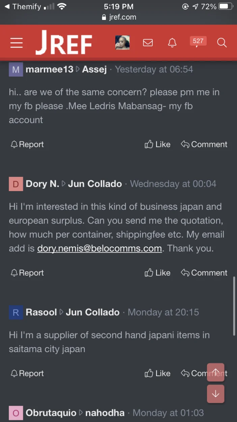The width and height of the screenshot is (237, 422).
Task: Open Jun Collado's profile from Dory's post
Action: click(95, 184)
